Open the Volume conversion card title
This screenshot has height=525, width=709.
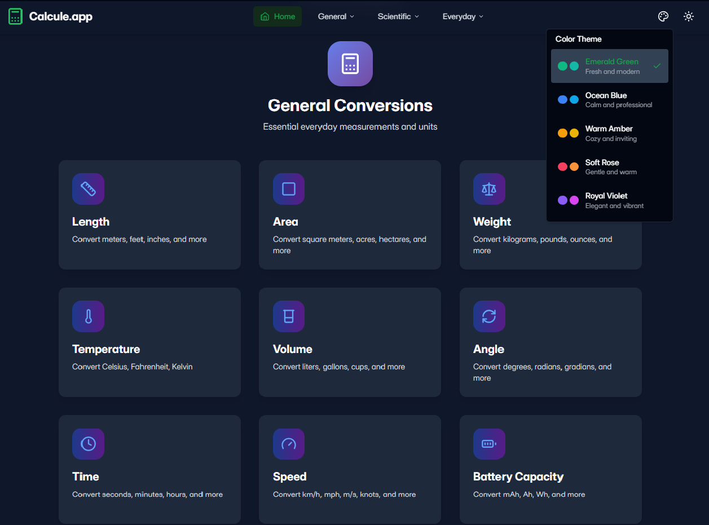pos(293,349)
